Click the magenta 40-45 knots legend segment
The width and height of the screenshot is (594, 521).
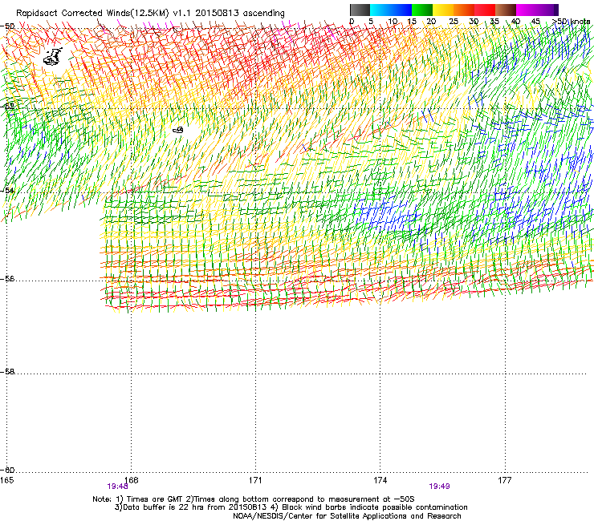tap(527, 10)
